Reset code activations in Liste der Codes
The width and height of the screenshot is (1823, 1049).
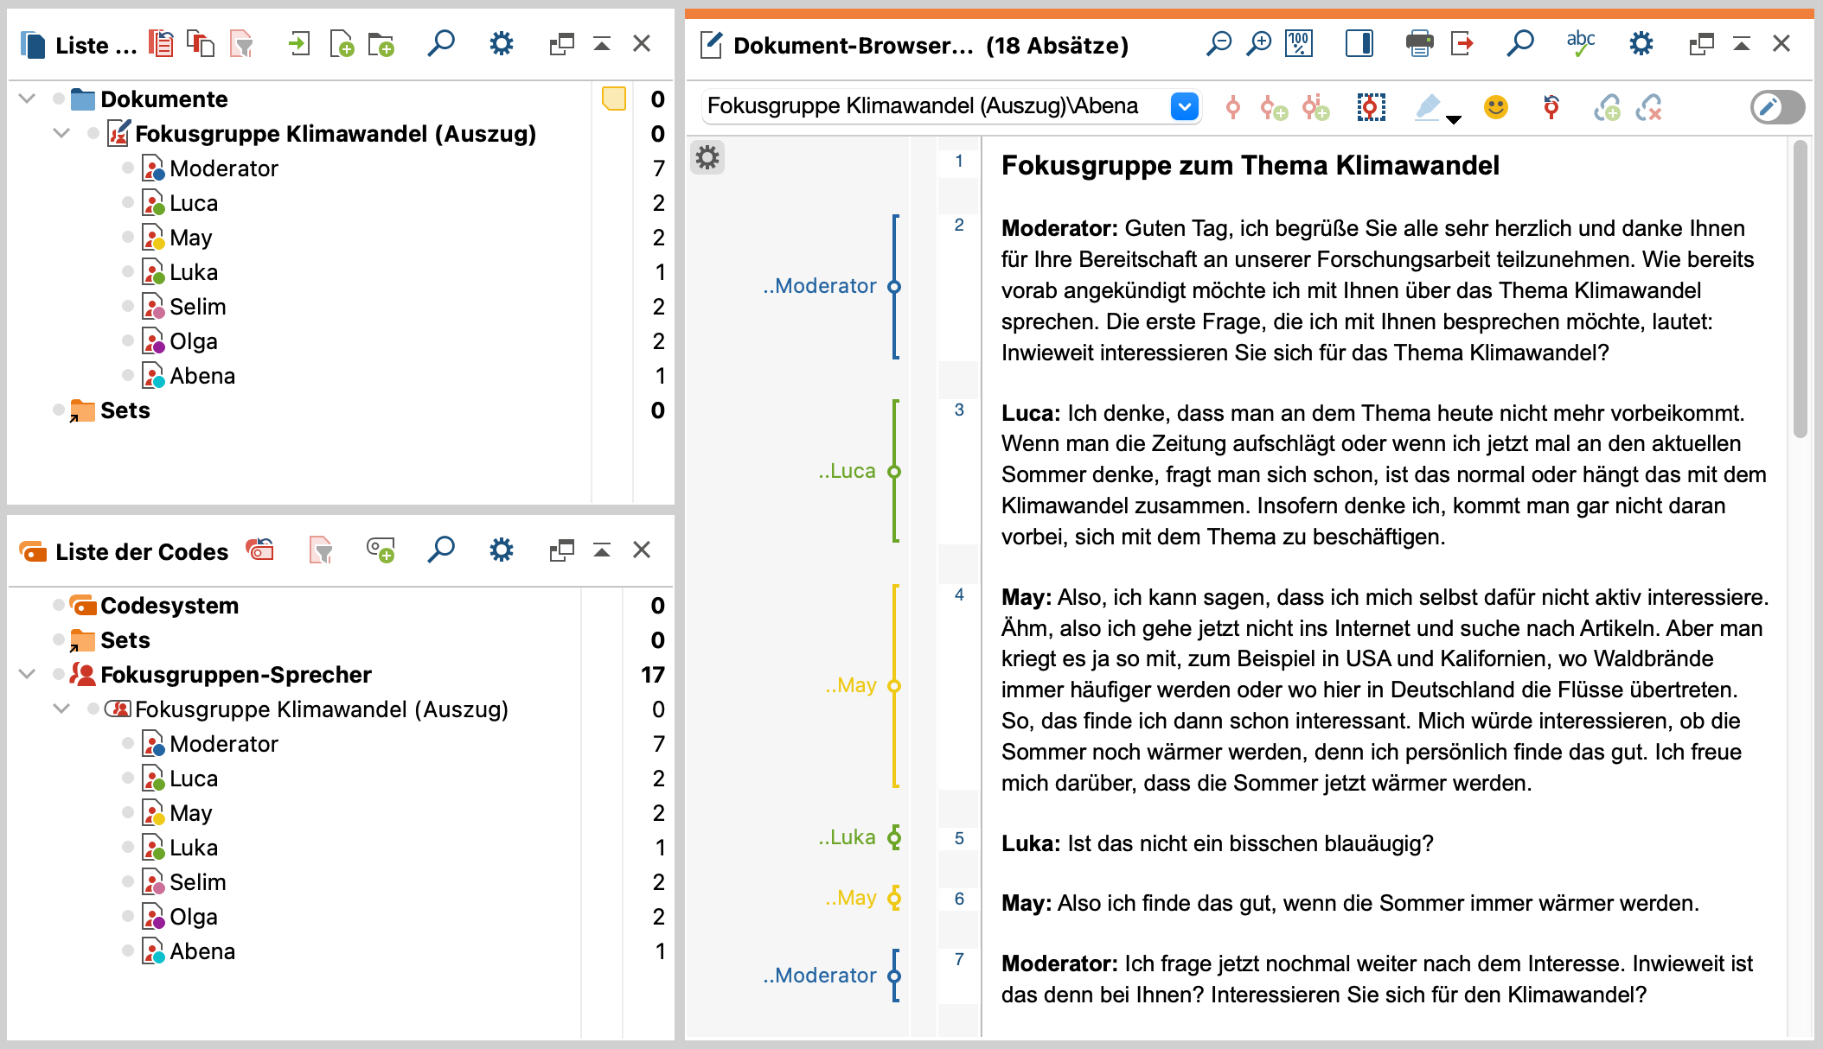[260, 550]
